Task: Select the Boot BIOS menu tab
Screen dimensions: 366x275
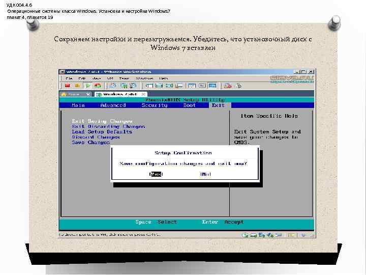Action: click(189, 105)
